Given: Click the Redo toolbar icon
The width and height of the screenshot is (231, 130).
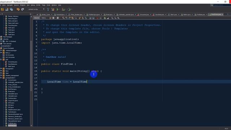Looking at the screenshot, I should point(22,9).
